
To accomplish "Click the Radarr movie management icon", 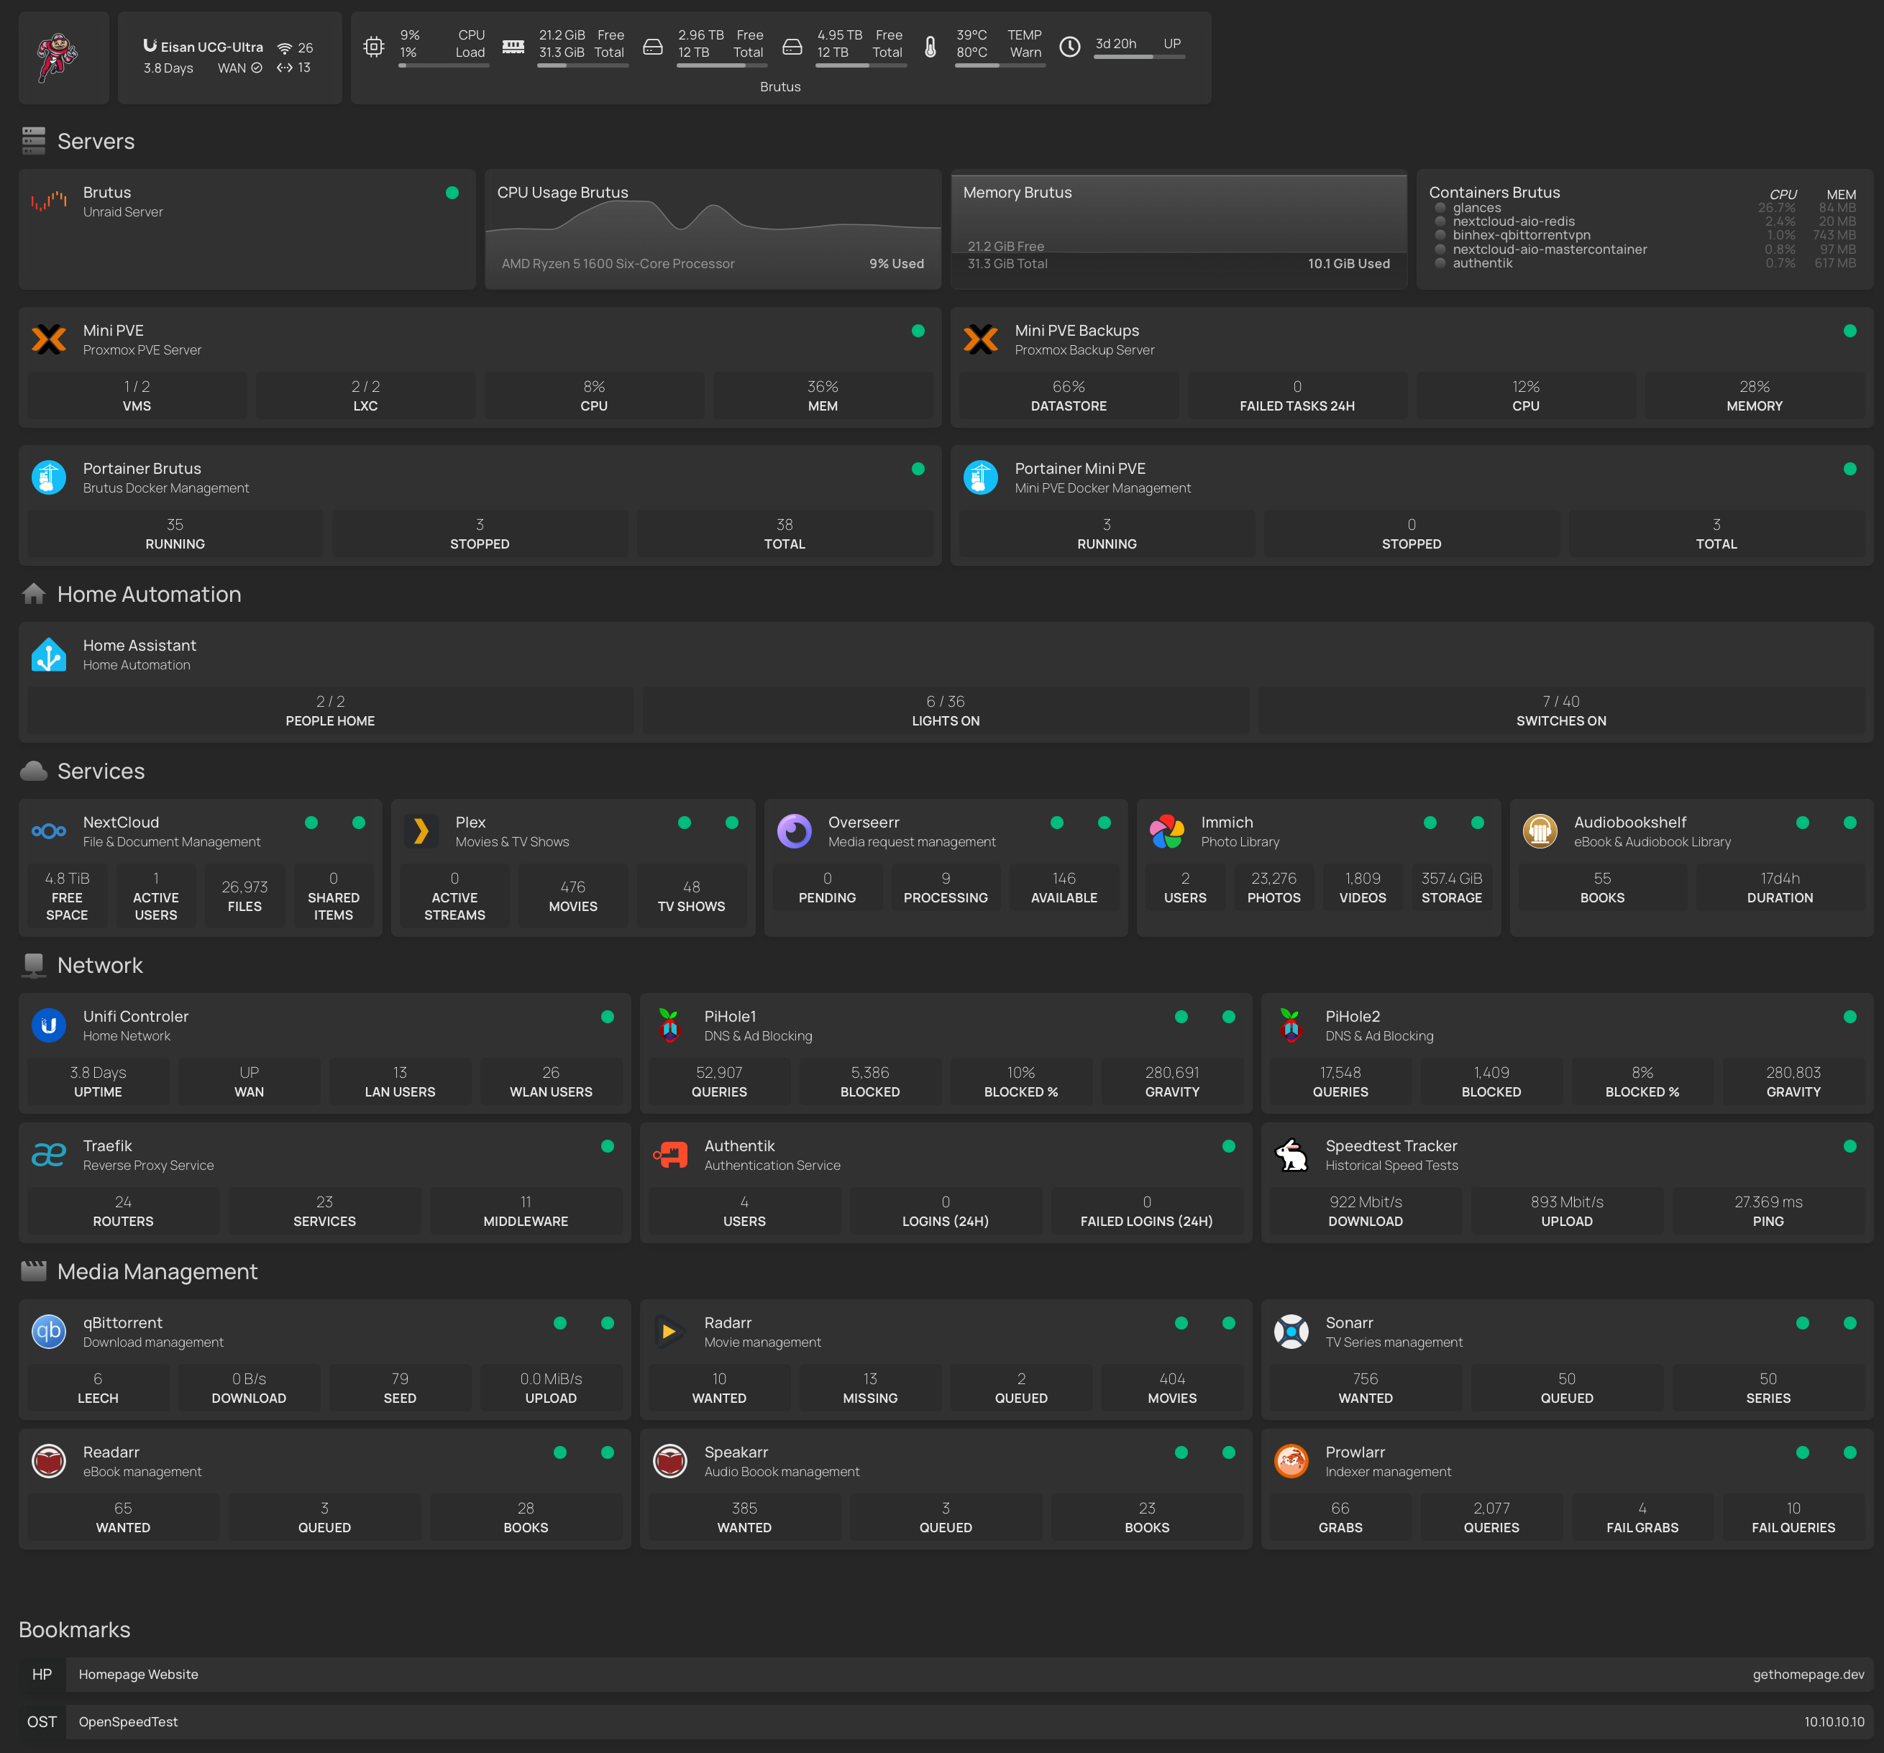I will tap(670, 1332).
